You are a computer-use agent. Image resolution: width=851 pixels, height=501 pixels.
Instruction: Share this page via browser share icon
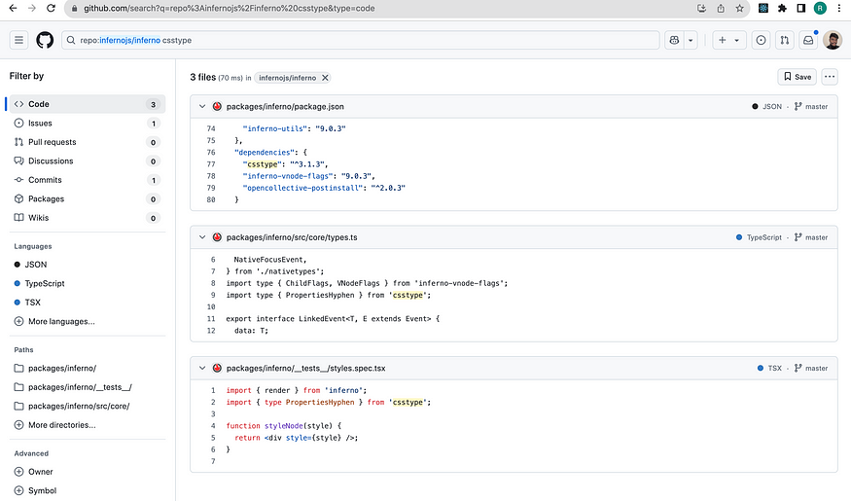pos(721,8)
